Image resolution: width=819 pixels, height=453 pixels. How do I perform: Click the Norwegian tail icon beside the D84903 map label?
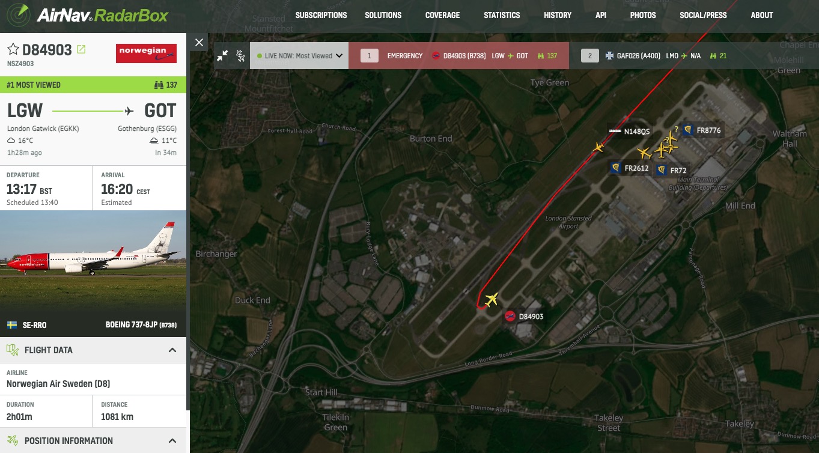(x=510, y=317)
